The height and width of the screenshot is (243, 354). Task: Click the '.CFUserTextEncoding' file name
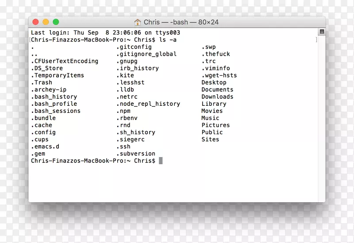(x=65, y=61)
